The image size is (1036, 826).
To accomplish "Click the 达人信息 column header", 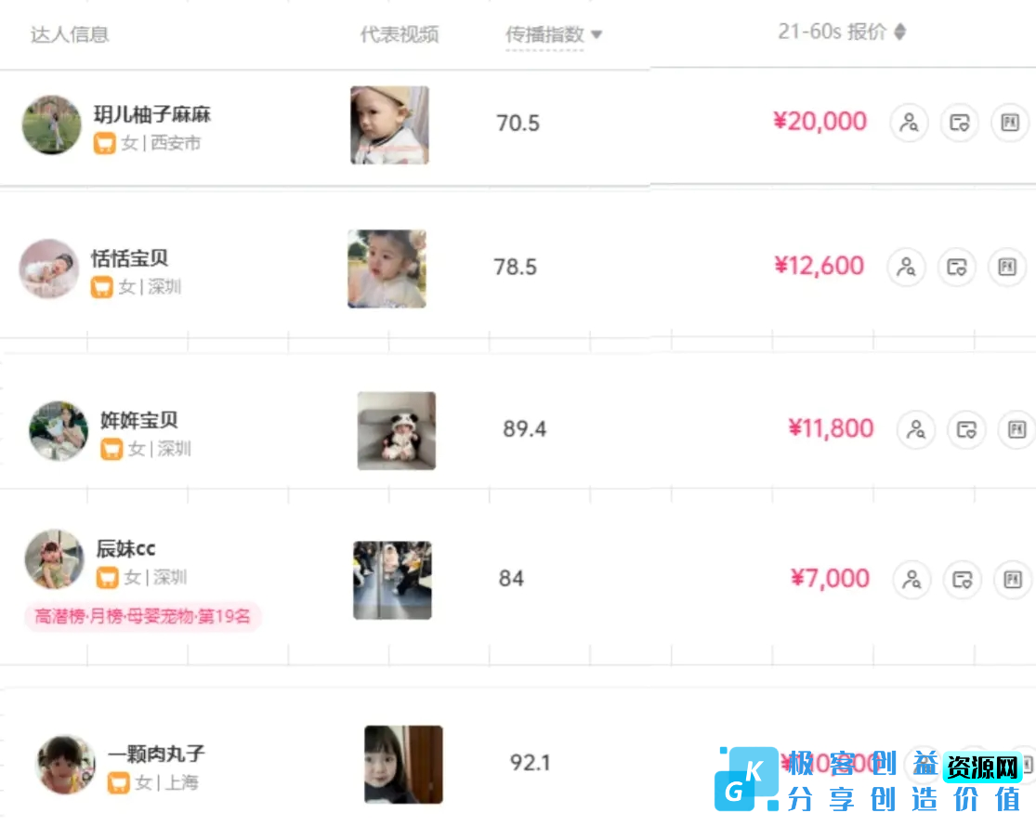I will point(70,35).
